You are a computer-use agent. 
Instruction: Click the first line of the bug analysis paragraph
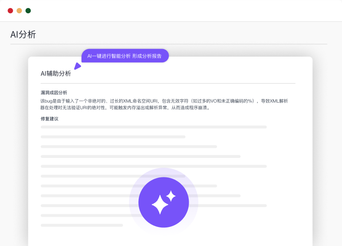(164, 101)
